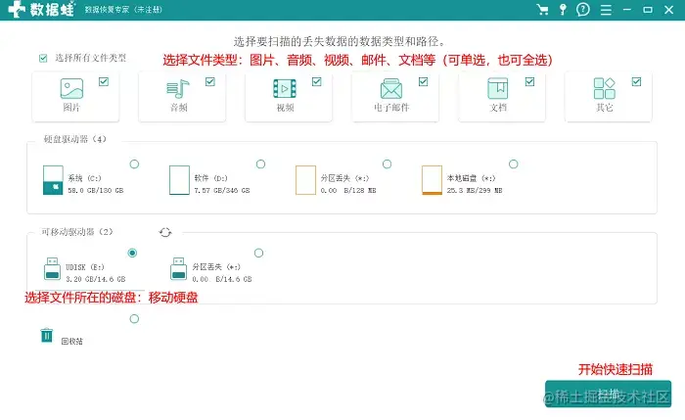The height and width of the screenshot is (420, 685).
Task: Maximize the application window
Action: click(x=648, y=10)
